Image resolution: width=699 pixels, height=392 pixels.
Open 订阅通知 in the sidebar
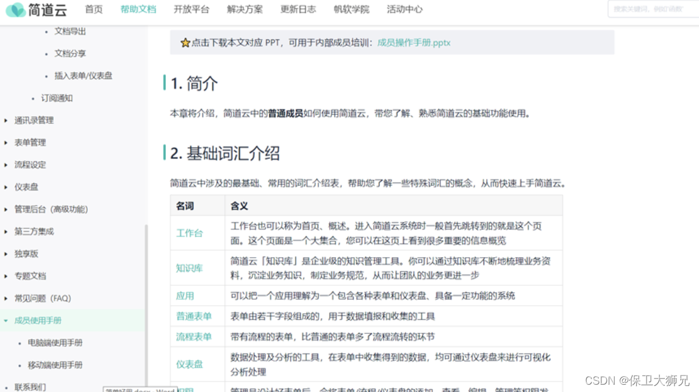click(57, 98)
